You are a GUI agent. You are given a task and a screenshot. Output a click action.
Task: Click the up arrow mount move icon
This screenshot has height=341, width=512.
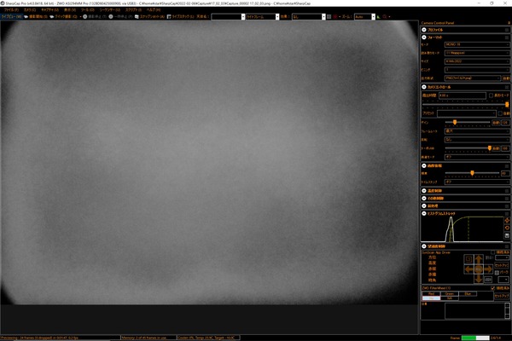[479, 260]
